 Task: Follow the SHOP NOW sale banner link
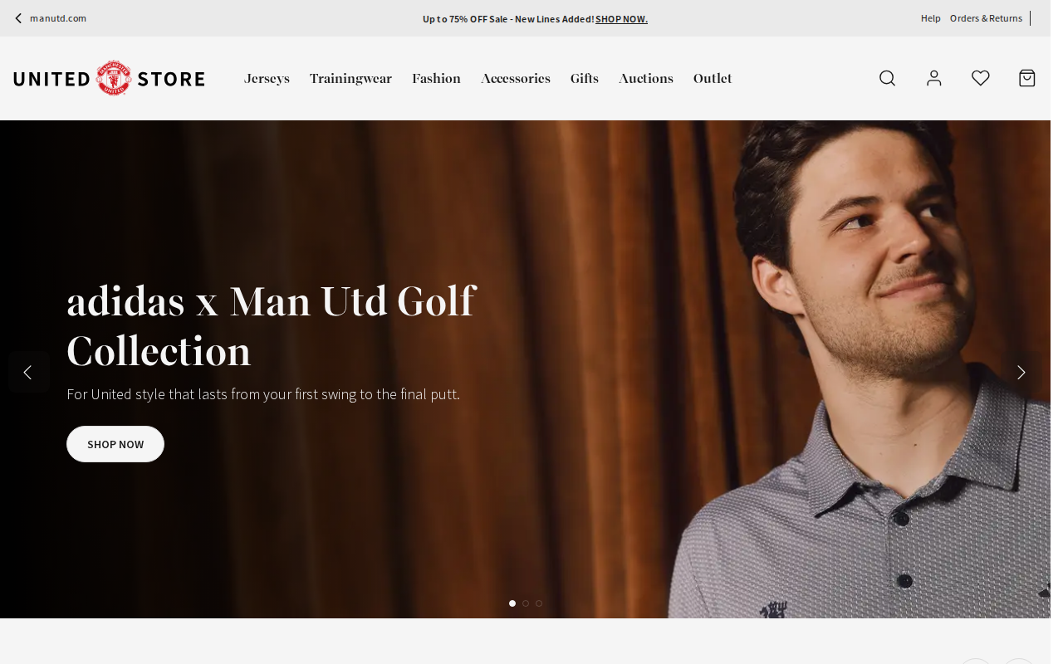[621, 19]
